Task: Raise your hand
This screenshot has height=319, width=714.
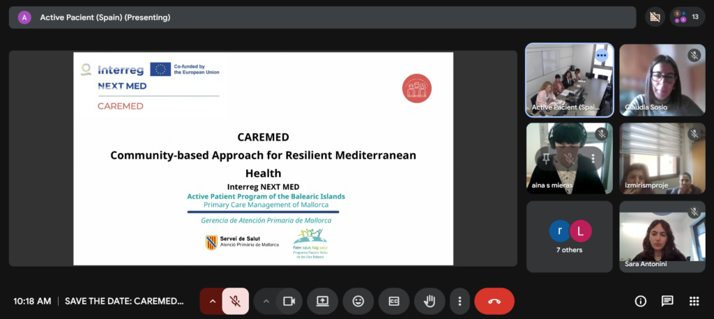Action: click(x=430, y=301)
